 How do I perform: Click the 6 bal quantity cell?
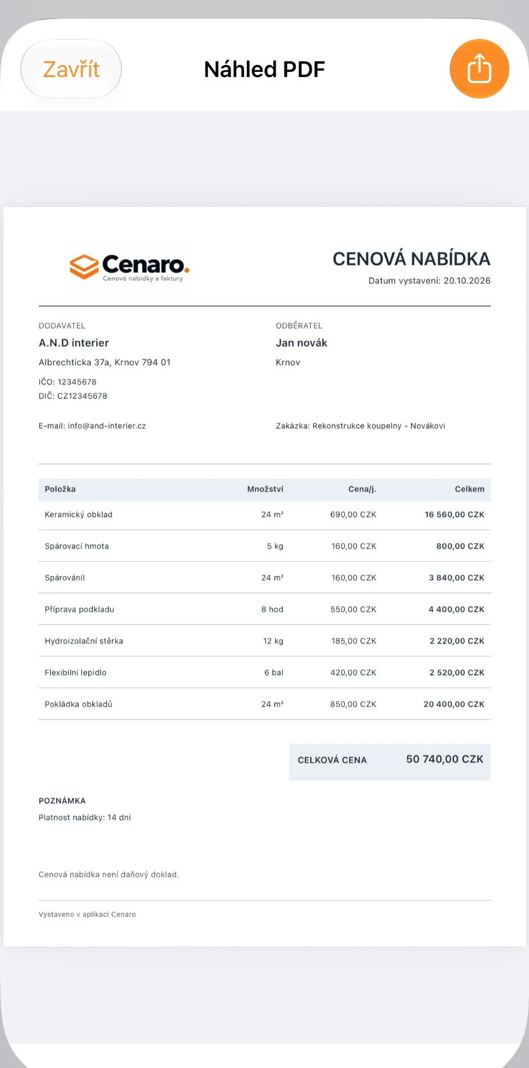[x=274, y=672]
